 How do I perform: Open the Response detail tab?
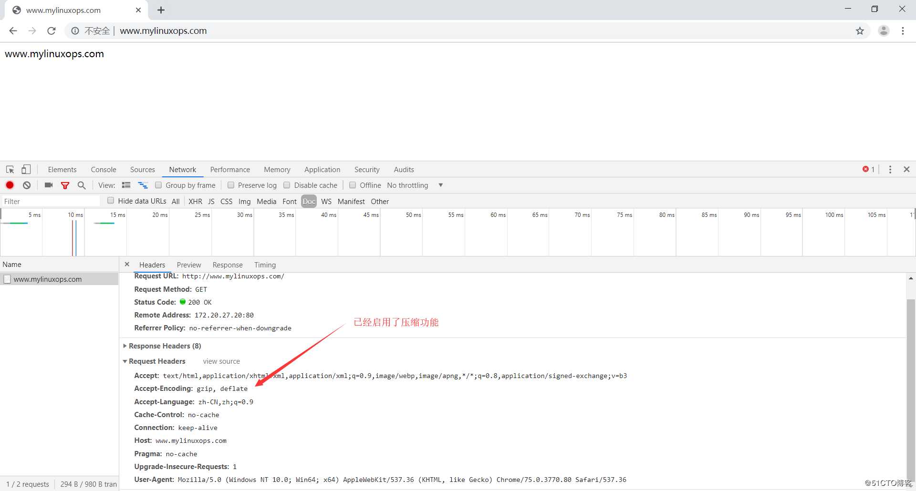(228, 265)
